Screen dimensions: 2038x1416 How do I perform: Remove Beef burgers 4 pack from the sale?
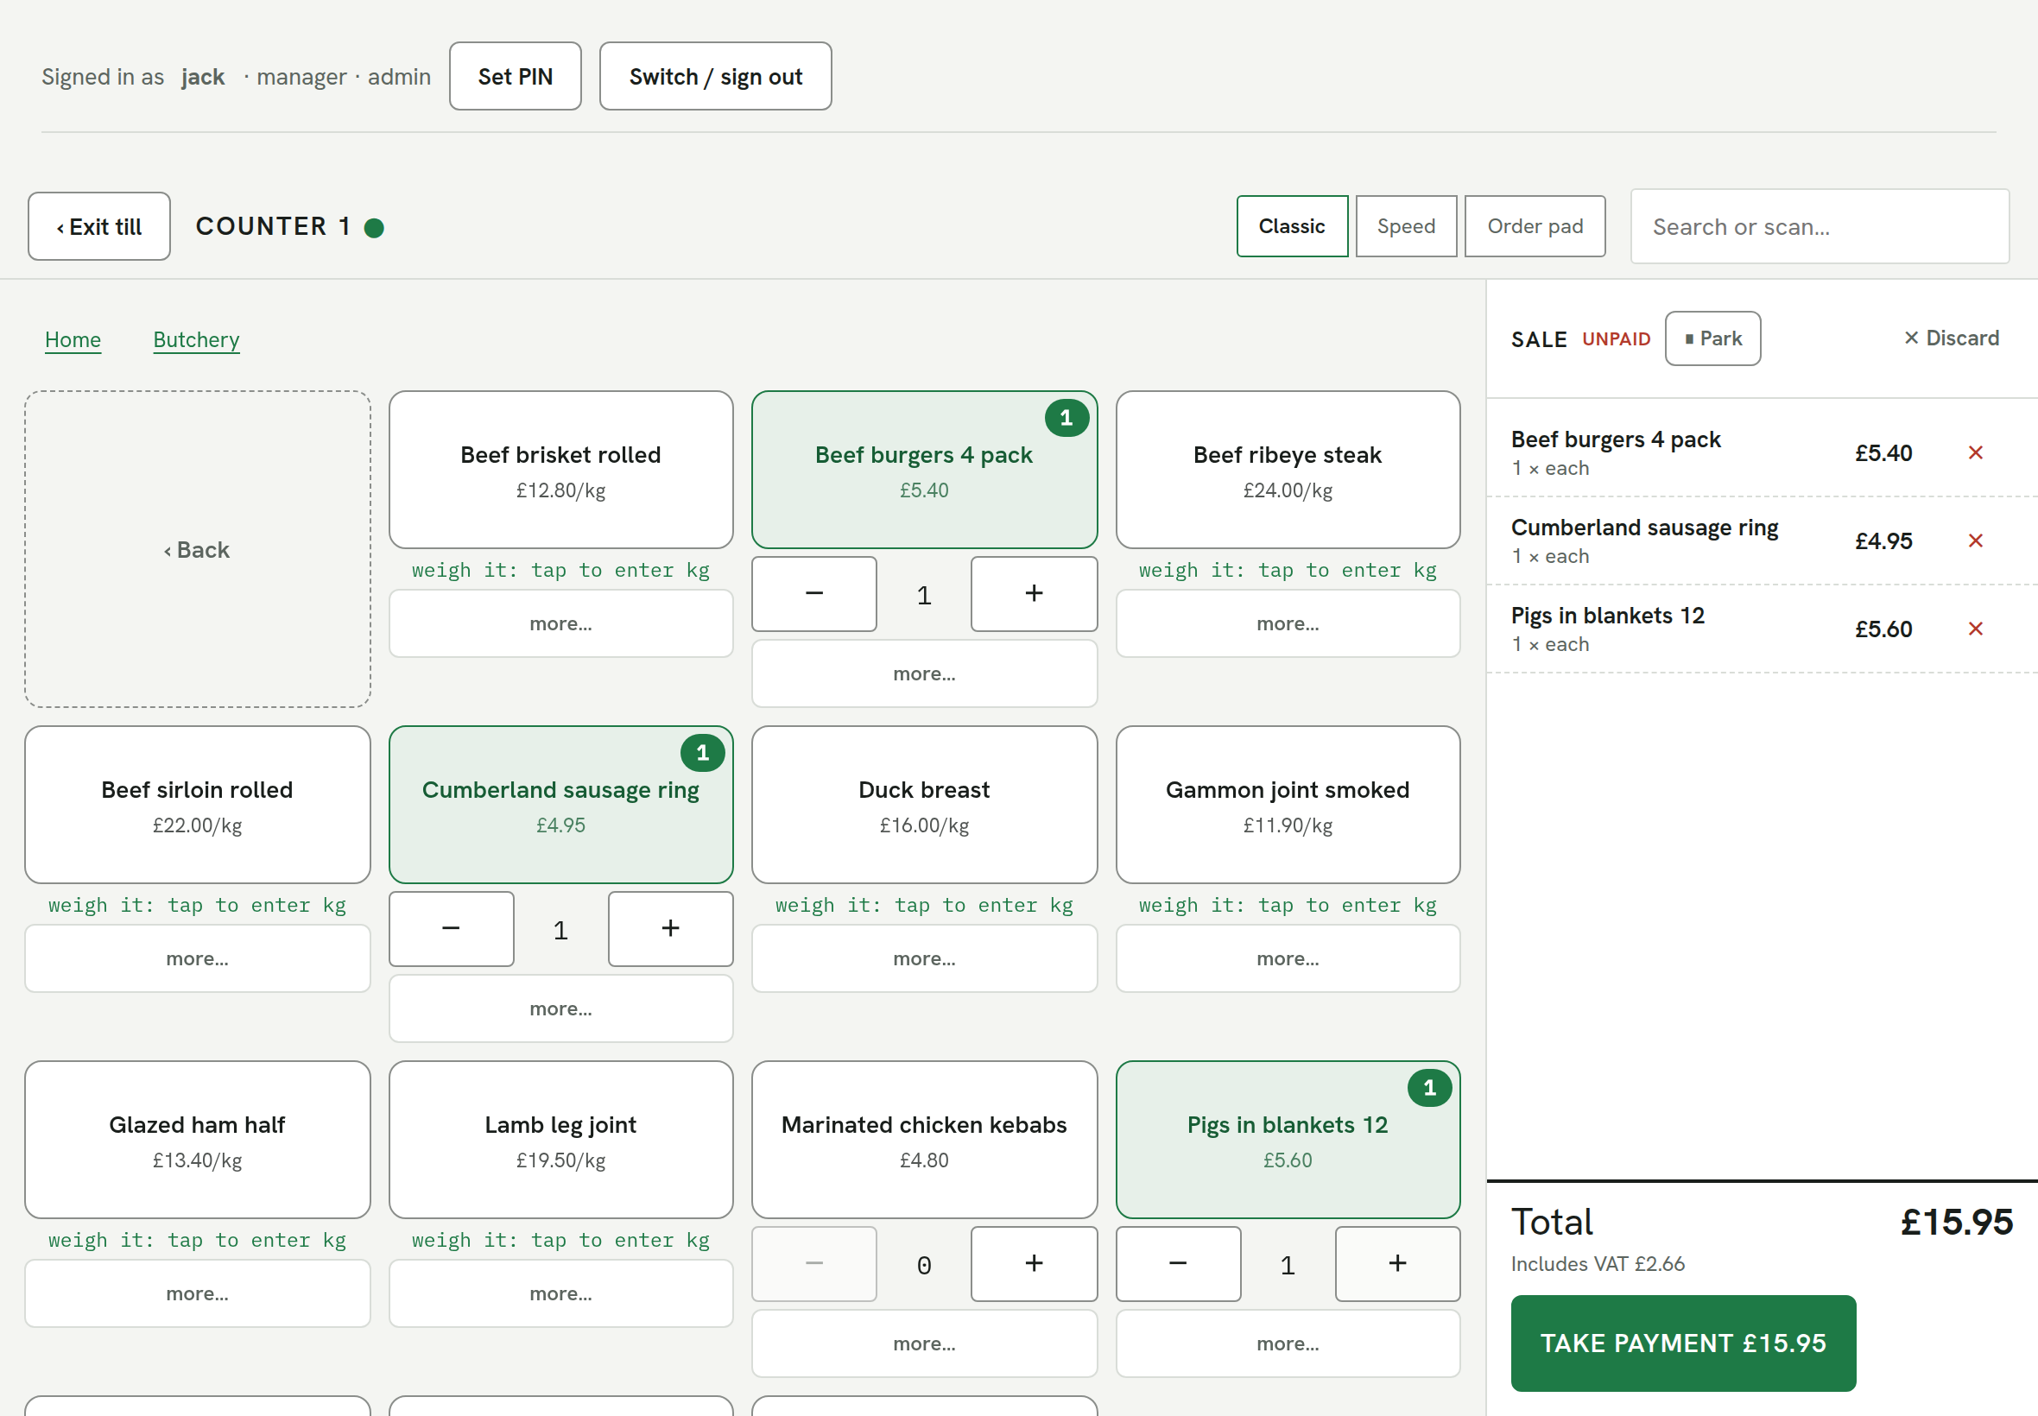(1975, 452)
